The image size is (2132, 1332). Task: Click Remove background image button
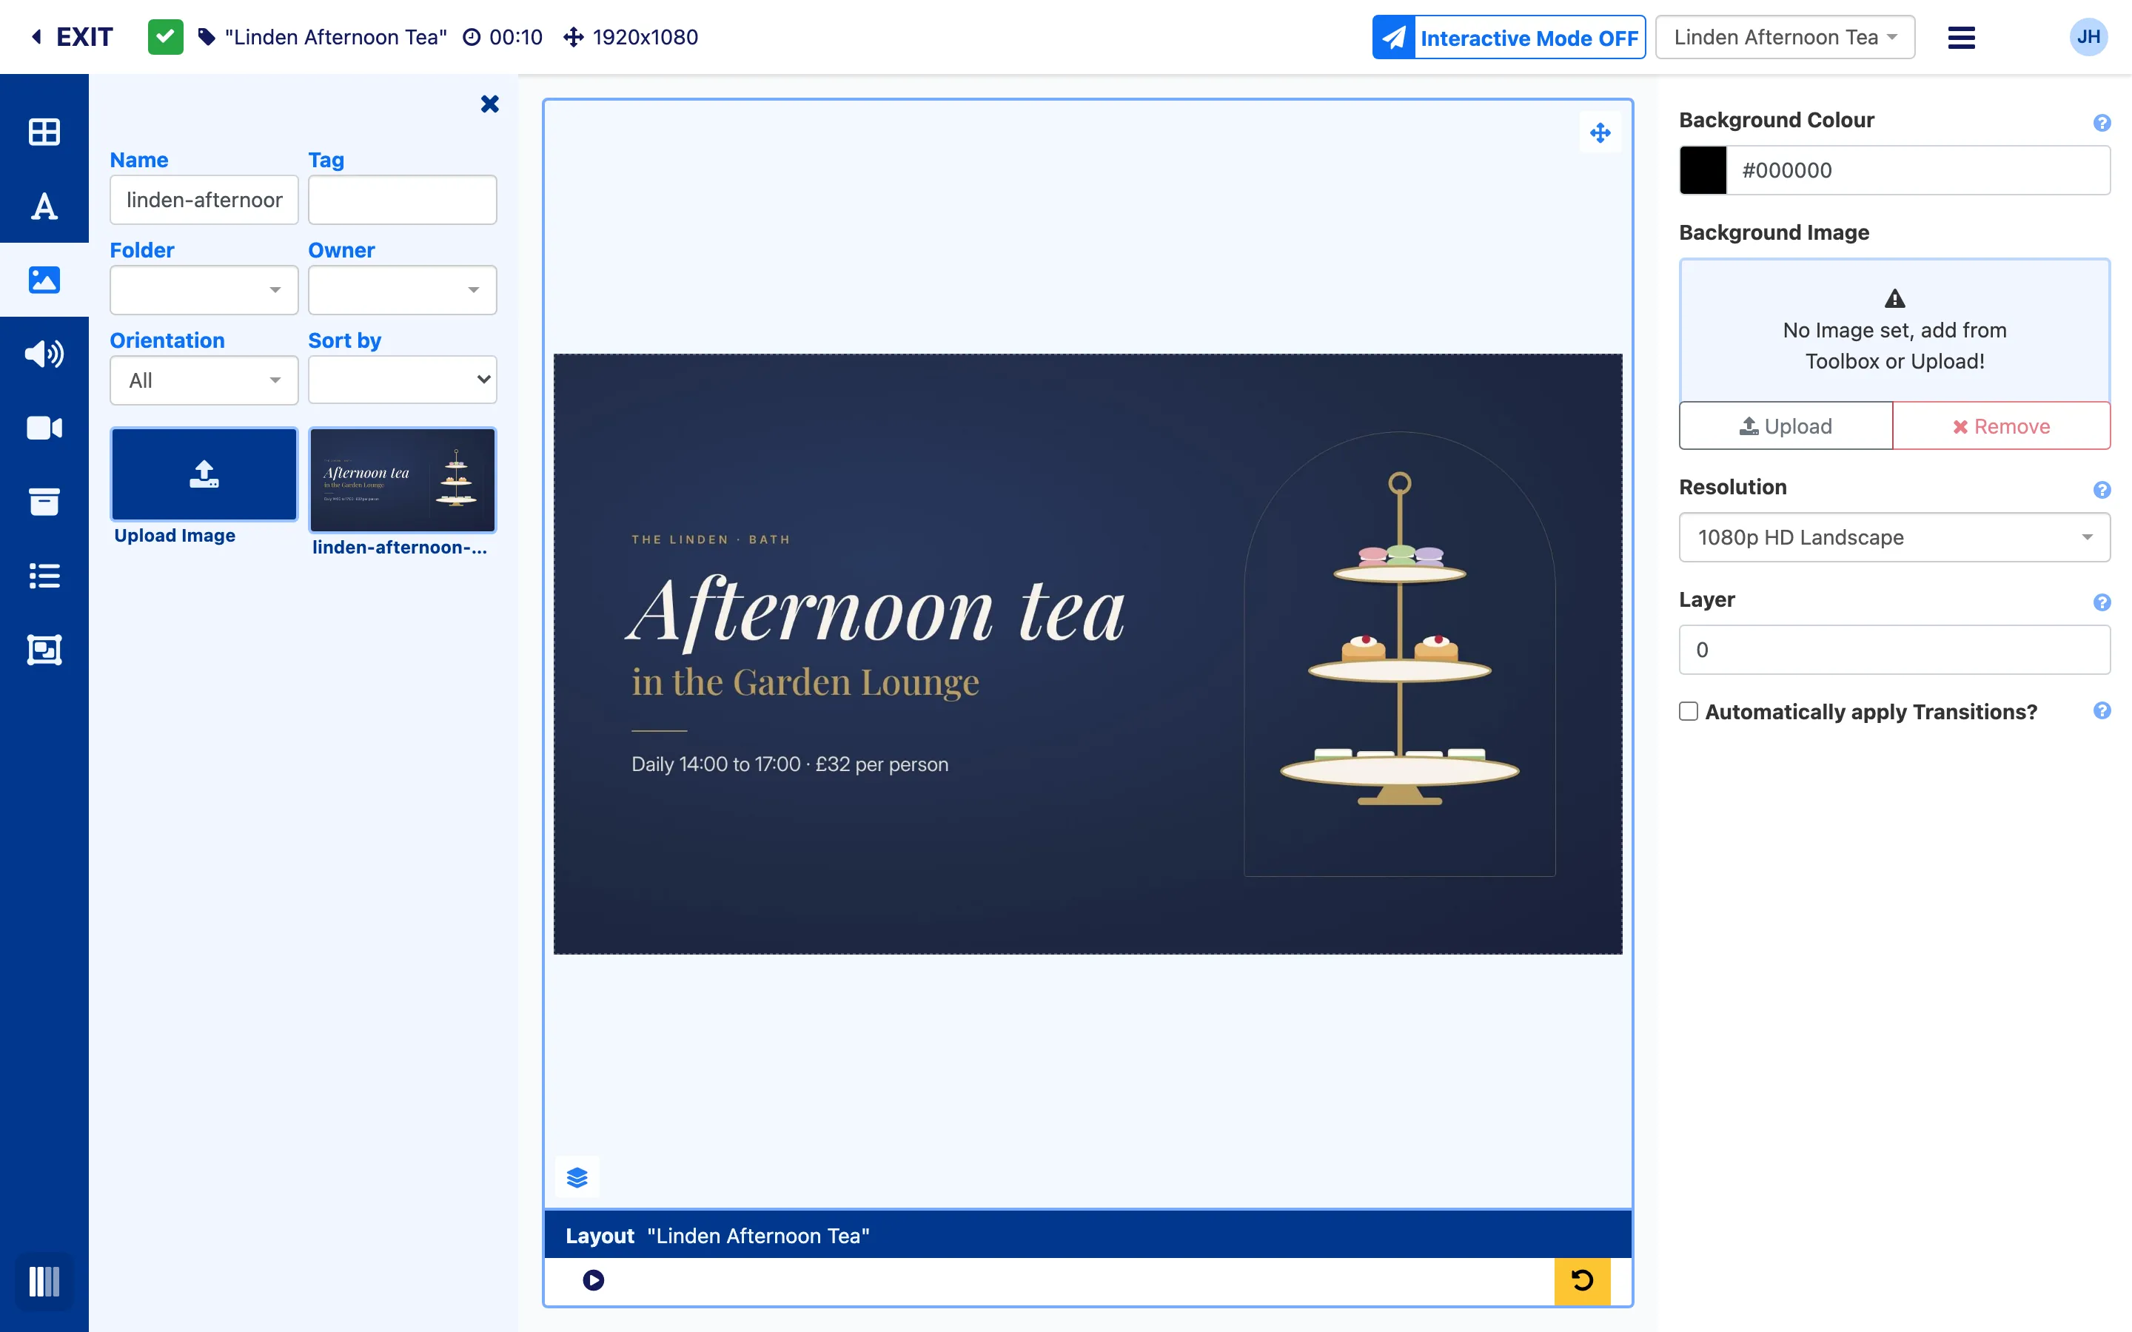click(2001, 426)
